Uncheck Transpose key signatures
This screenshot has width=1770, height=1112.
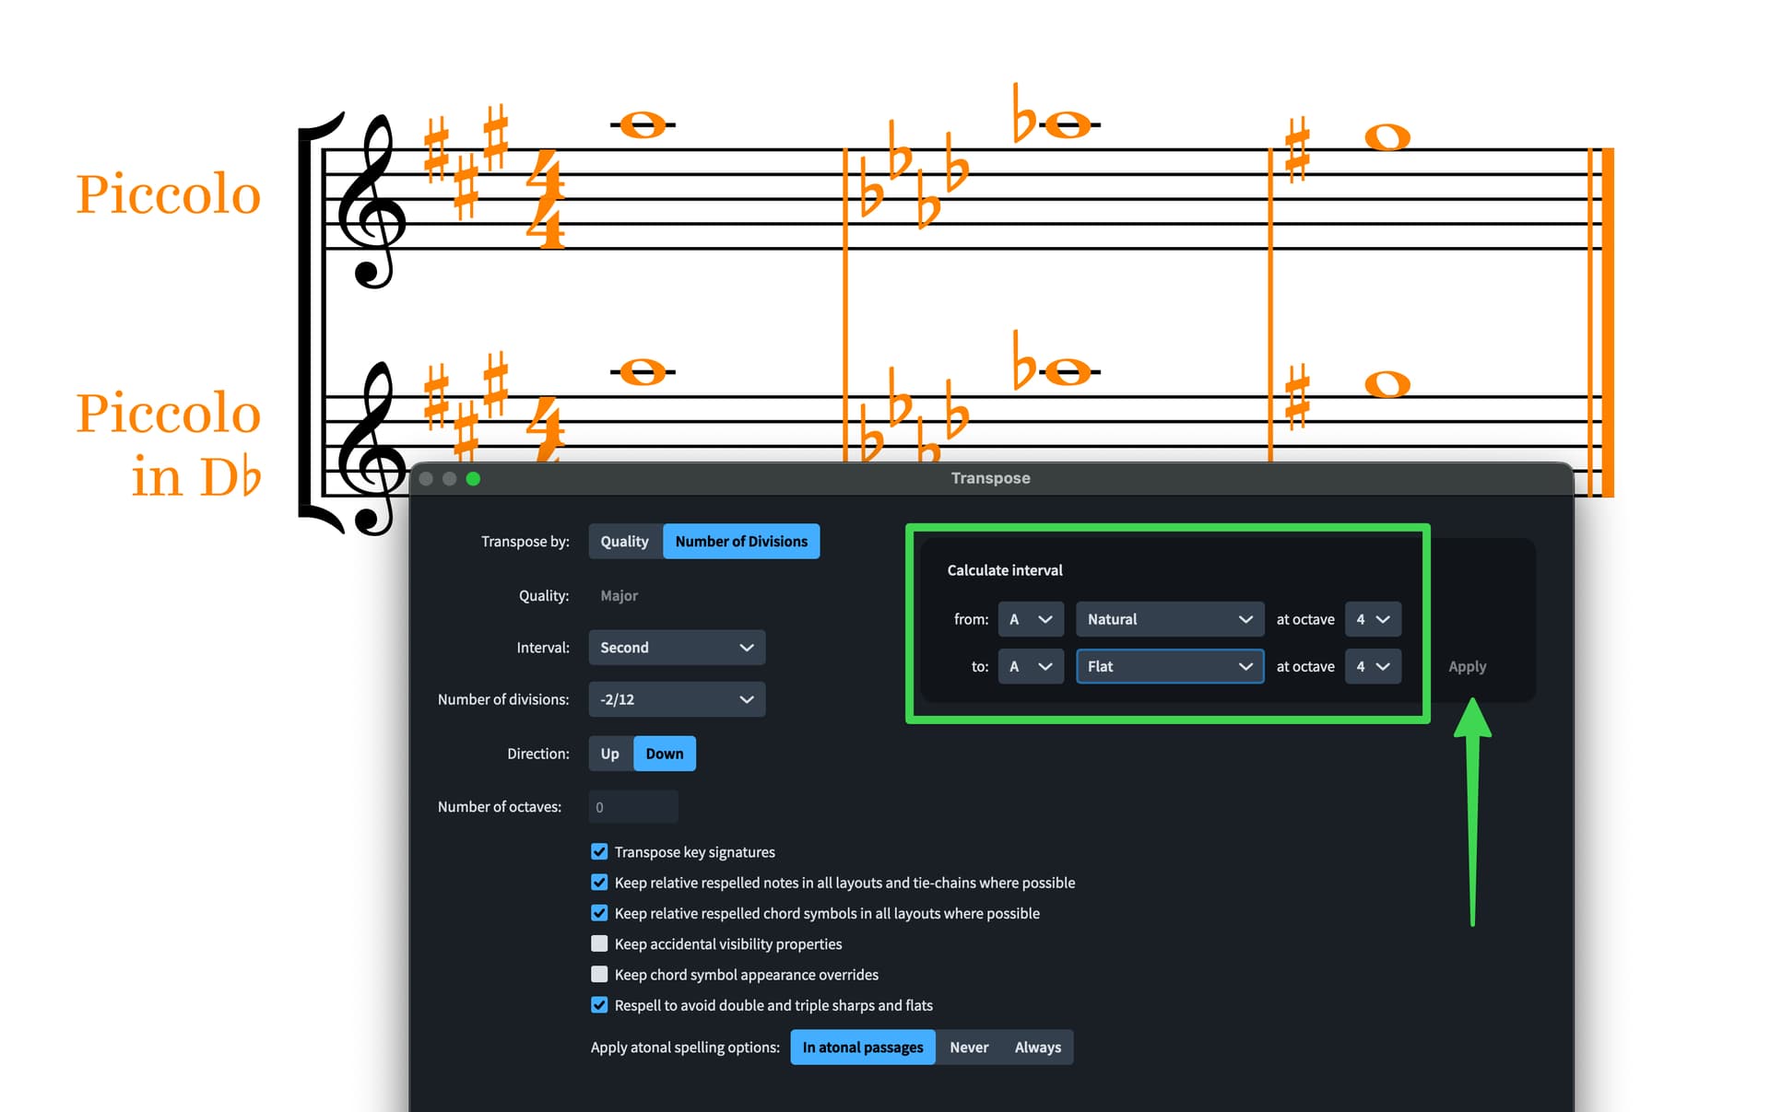pyautogui.click(x=599, y=851)
